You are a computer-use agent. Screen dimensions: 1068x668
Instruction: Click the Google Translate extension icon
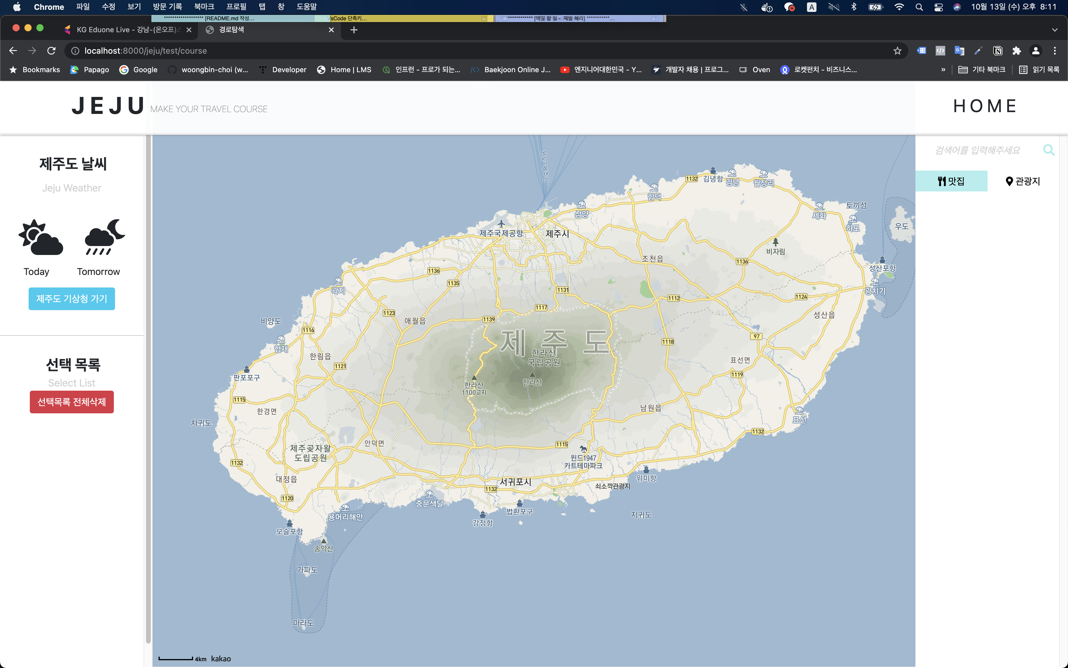click(960, 51)
